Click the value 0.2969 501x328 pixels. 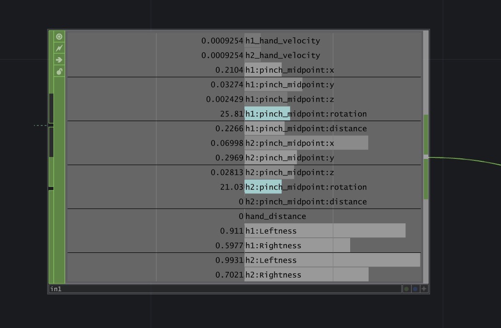click(x=229, y=158)
